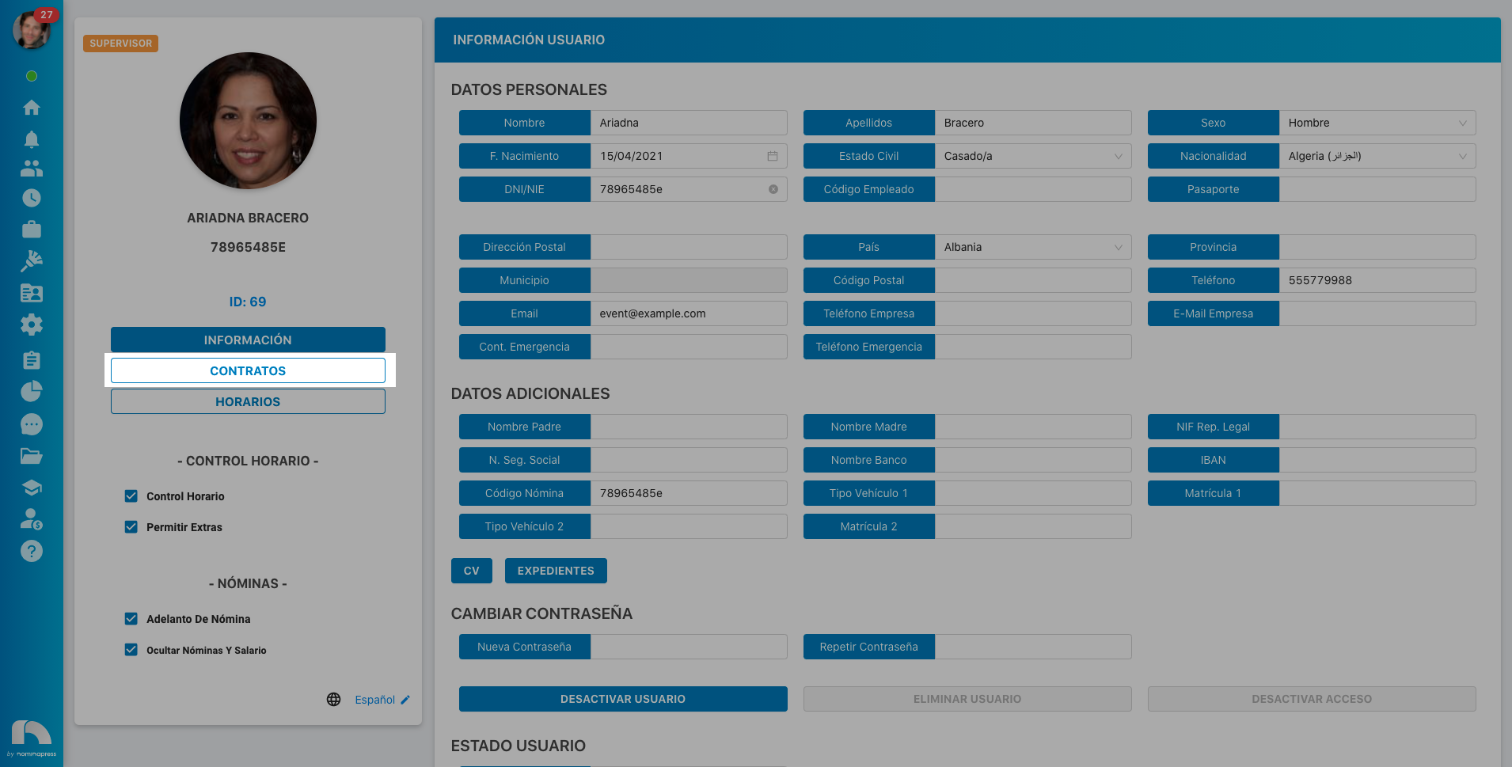The height and width of the screenshot is (767, 1512).
Task: Click the user avatar with badge 27
Action: [32, 30]
